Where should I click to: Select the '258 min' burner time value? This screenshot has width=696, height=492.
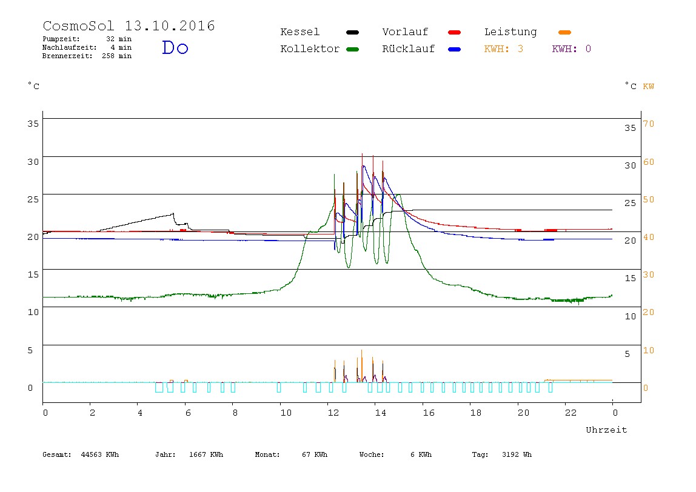[x=117, y=56]
